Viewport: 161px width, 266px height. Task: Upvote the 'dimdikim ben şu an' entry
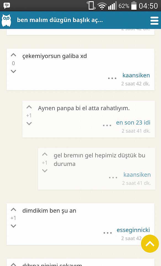coord(13,209)
